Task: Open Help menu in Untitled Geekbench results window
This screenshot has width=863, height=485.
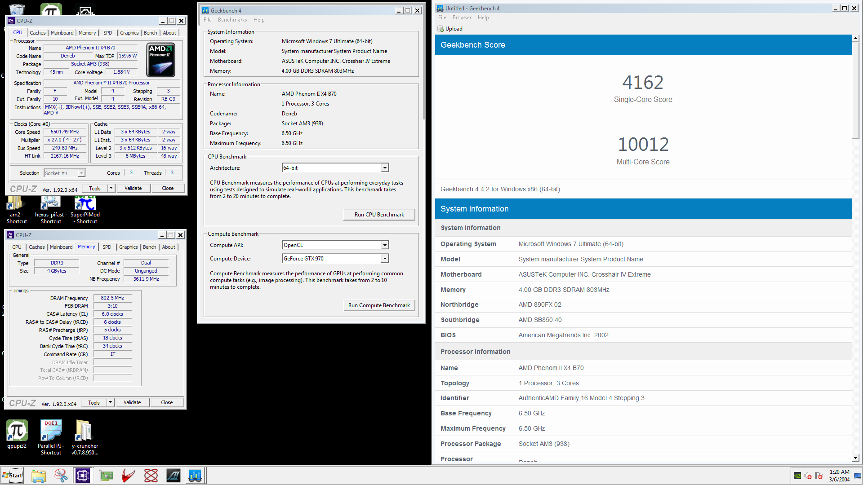Action: click(x=483, y=18)
